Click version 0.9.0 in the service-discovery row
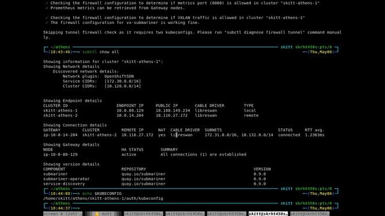Viewport: 385px width, 216px height. (260, 184)
